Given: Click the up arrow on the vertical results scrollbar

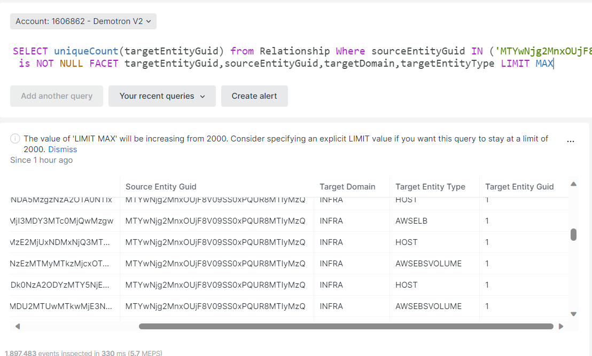Looking at the screenshot, I should tap(573, 184).
